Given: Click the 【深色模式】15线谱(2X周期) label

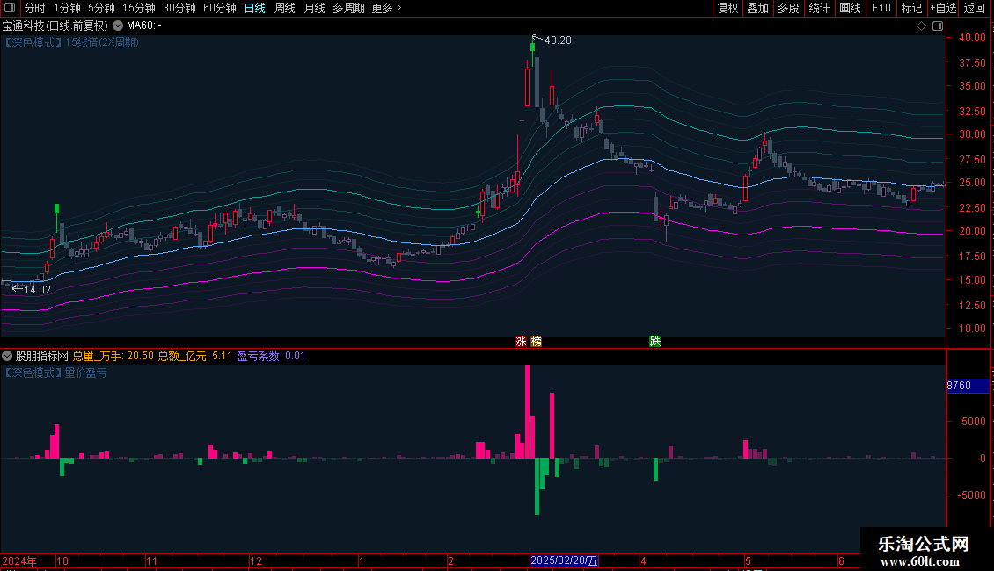Looking at the screenshot, I should (x=69, y=42).
